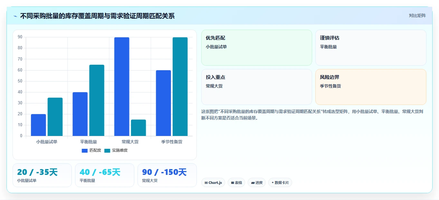Click the teal 实施难度 bar for 常规大货
The image size is (439, 200).
tap(138, 128)
